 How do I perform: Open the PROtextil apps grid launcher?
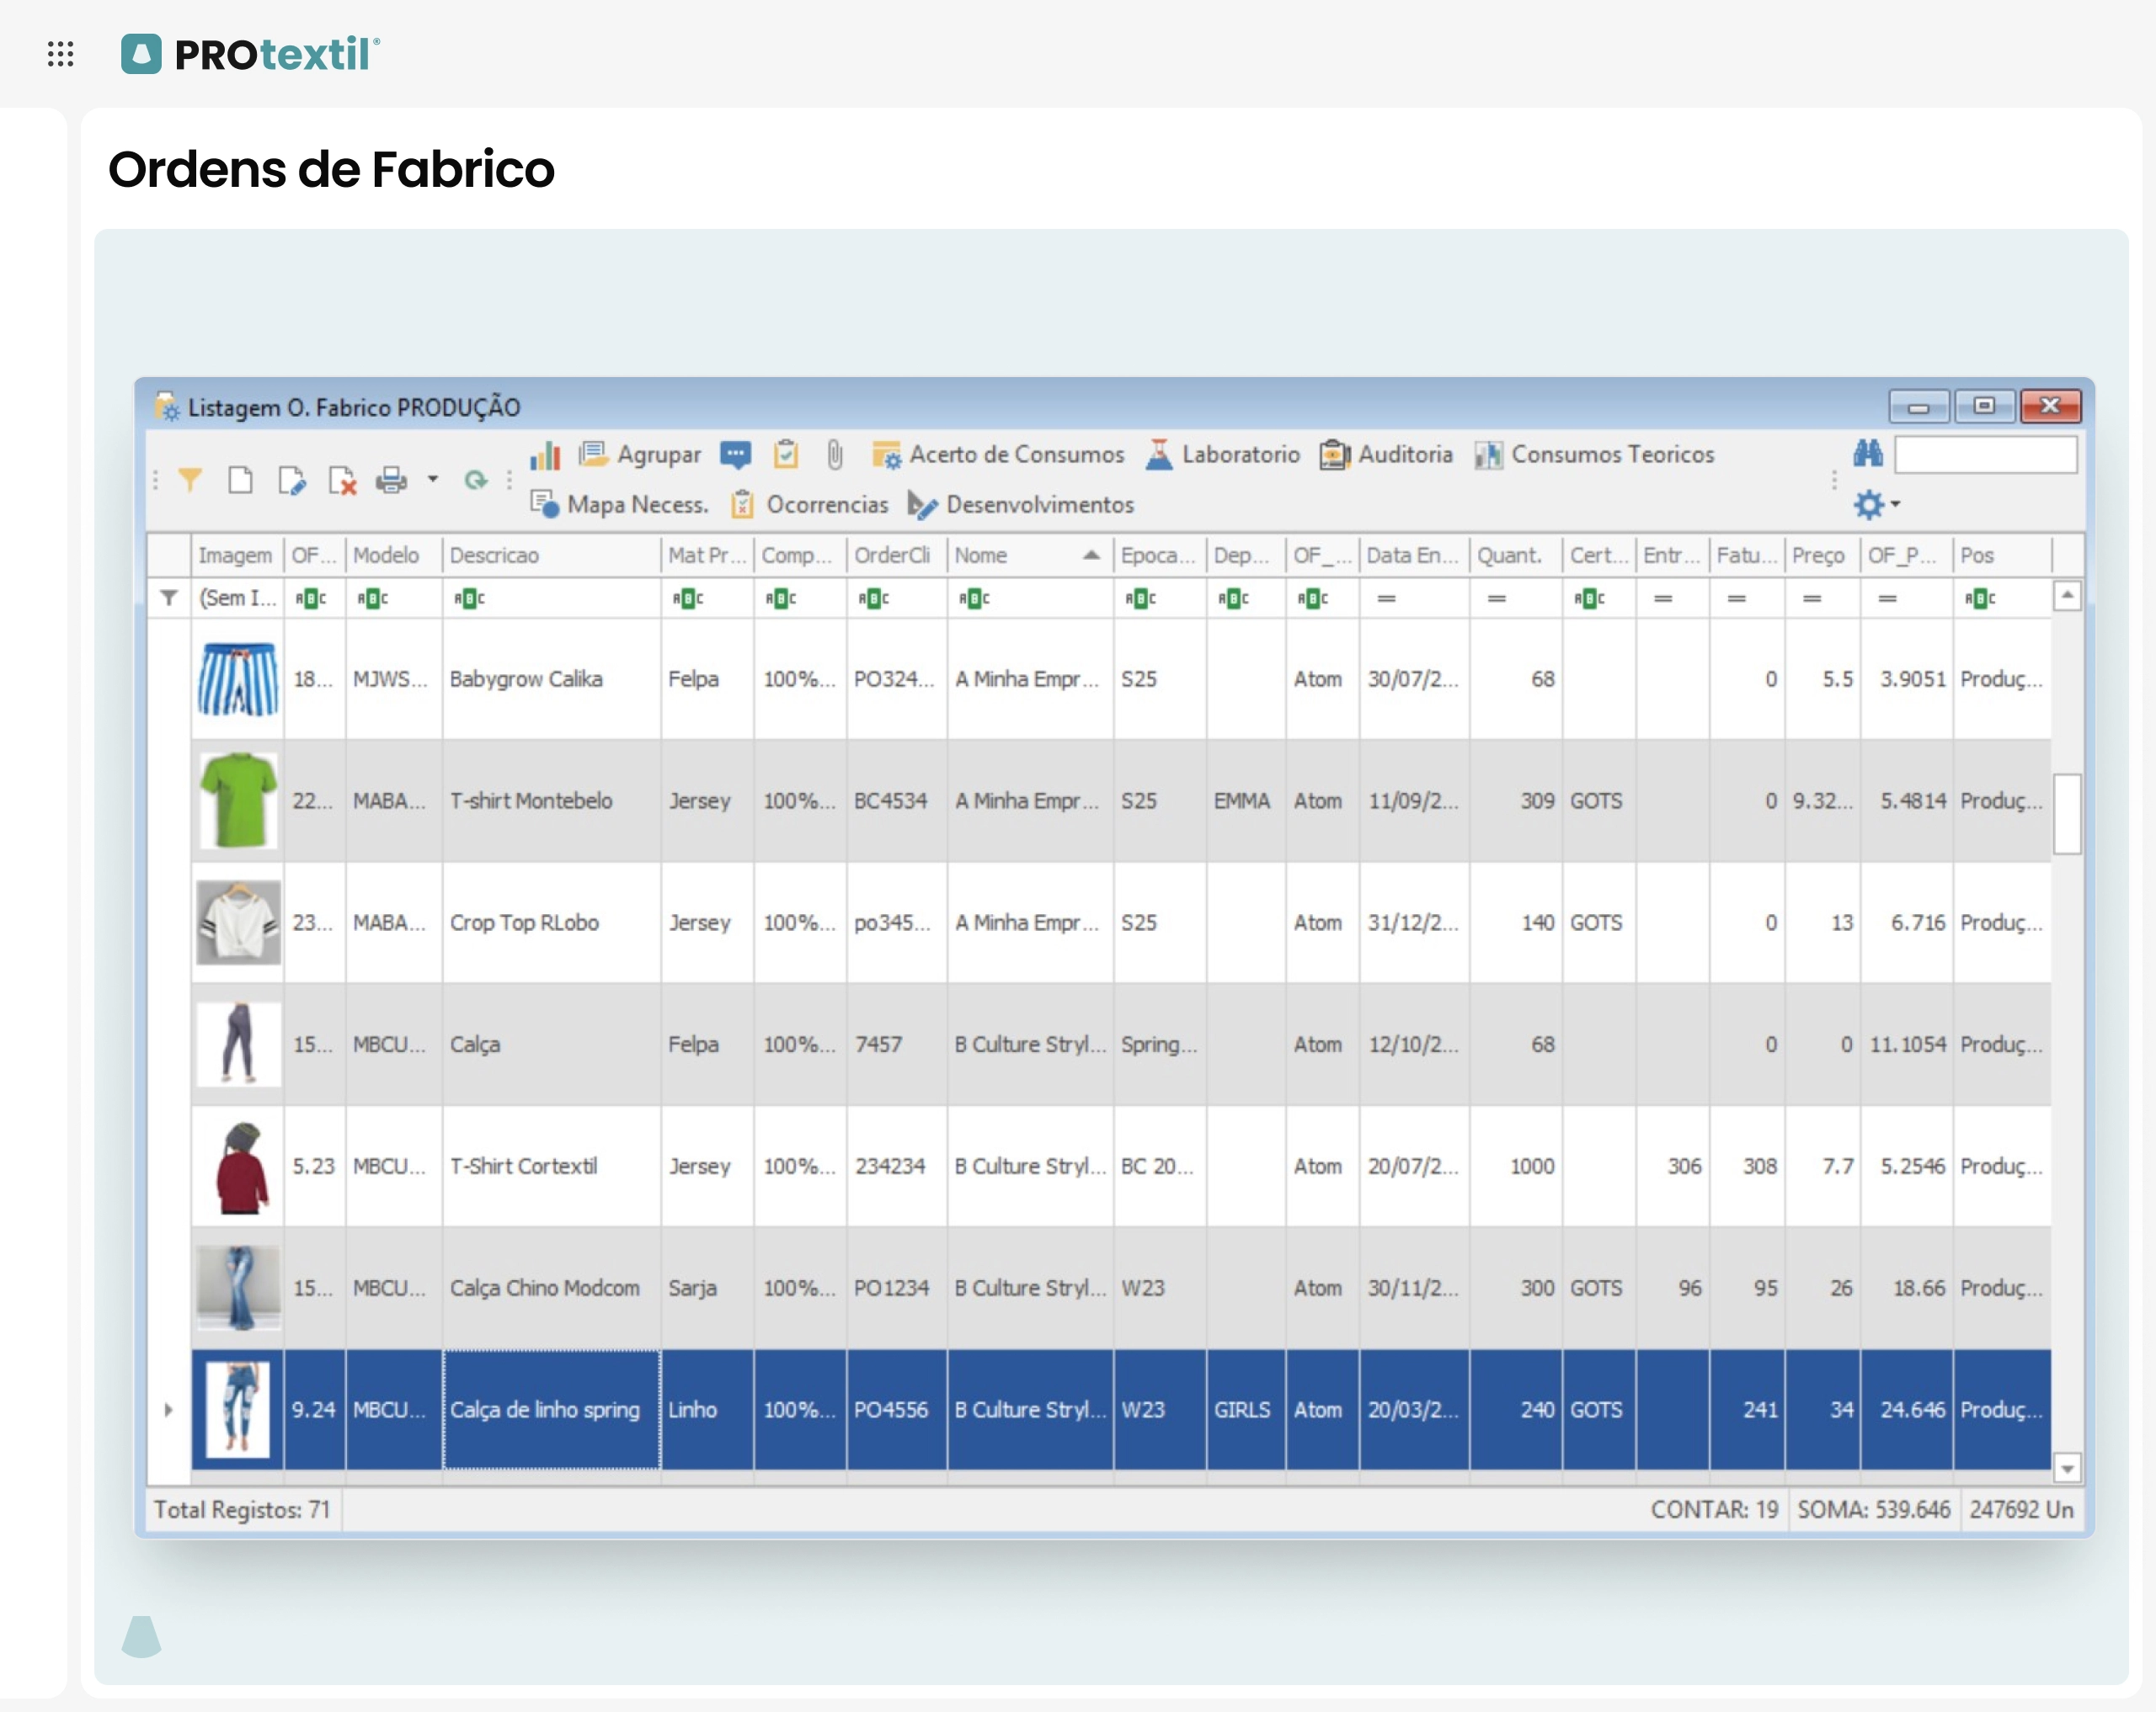[61, 54]
